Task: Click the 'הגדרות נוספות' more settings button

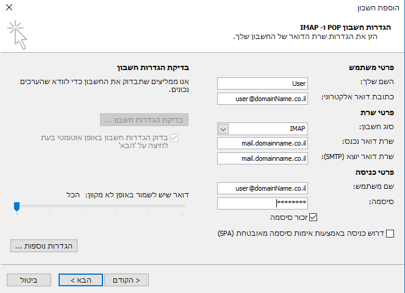Action: point(44,246)
